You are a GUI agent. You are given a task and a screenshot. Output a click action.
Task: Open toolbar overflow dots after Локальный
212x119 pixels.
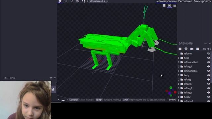coord(108,1)
